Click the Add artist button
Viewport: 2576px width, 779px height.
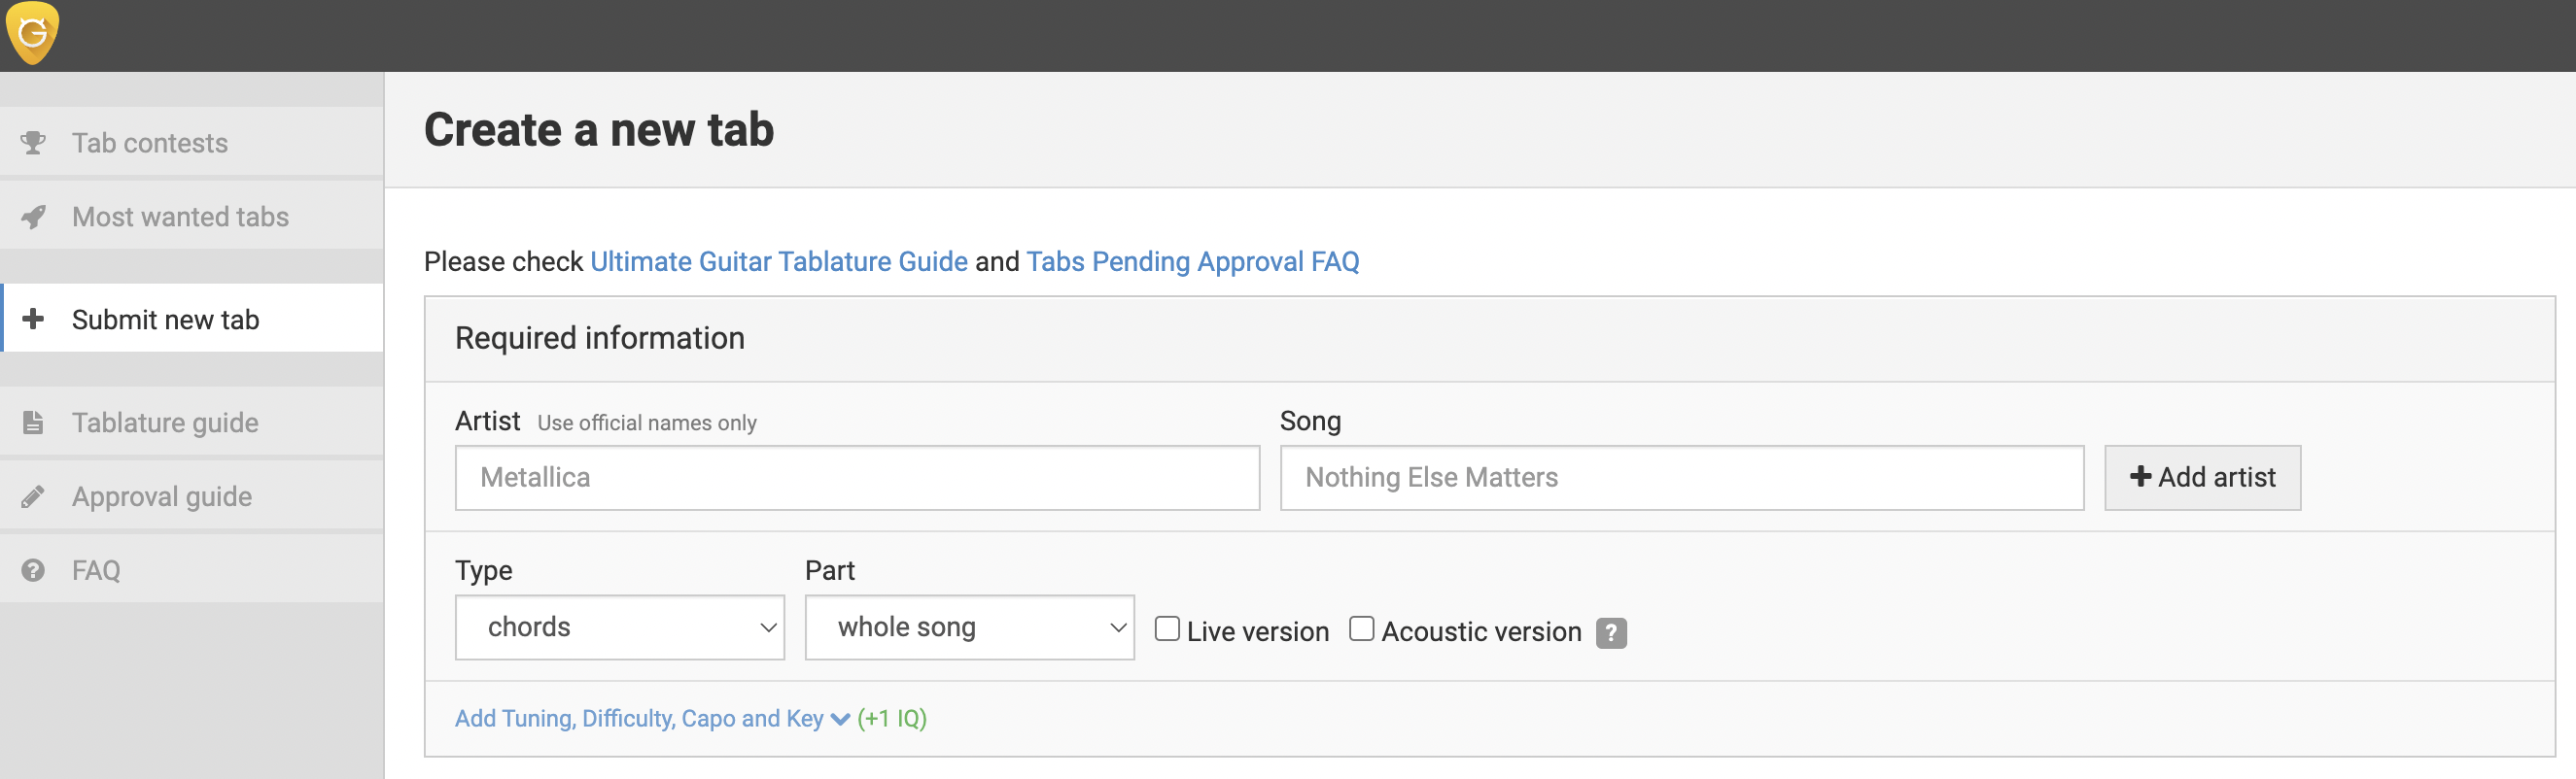pos(2202,477)
